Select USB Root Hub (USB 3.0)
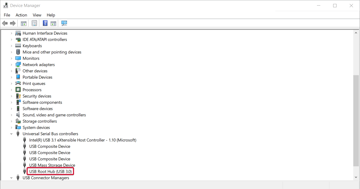 51,171
